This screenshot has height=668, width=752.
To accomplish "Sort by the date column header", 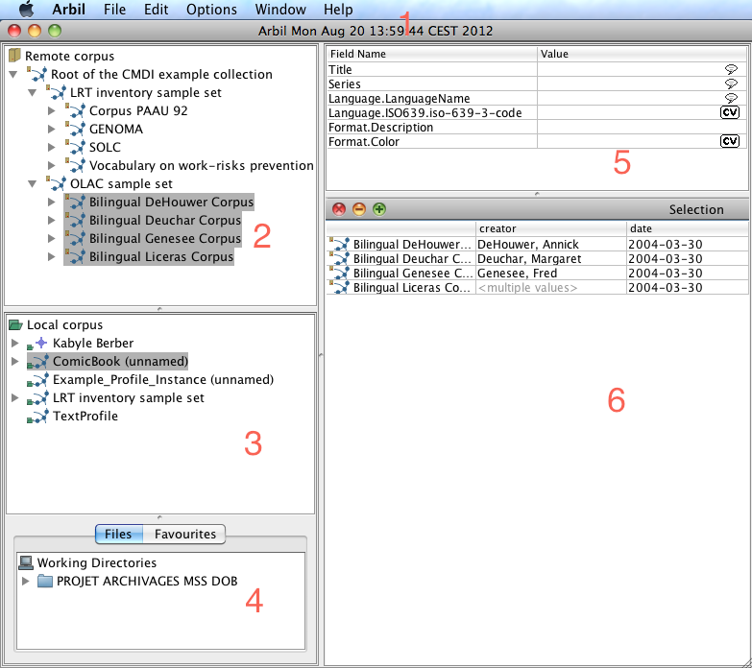I will 687,228.
